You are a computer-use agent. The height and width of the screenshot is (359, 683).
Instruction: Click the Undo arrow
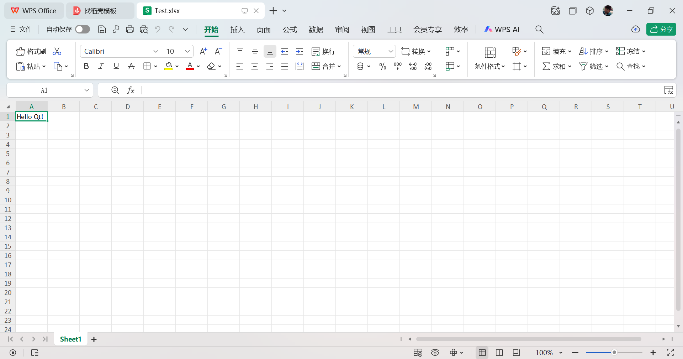[158, 29]
